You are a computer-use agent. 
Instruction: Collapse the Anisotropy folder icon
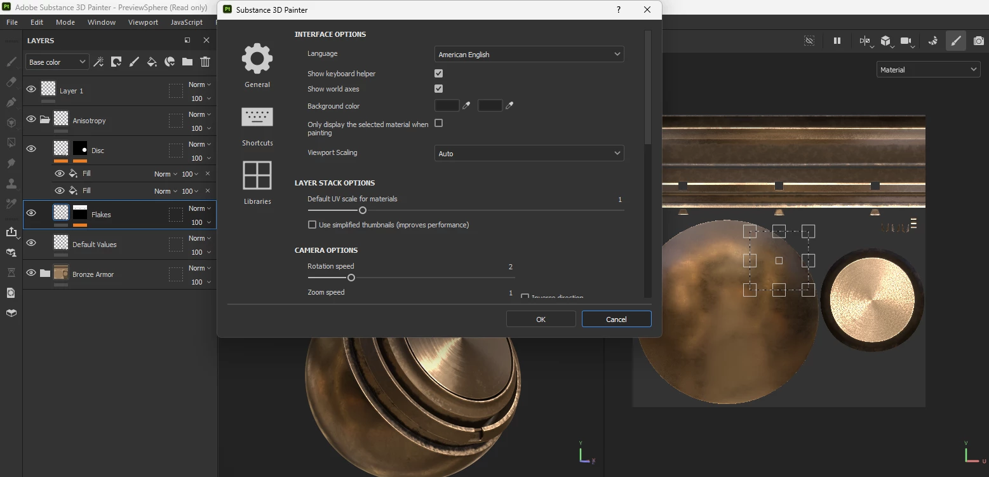pos(44,119)
